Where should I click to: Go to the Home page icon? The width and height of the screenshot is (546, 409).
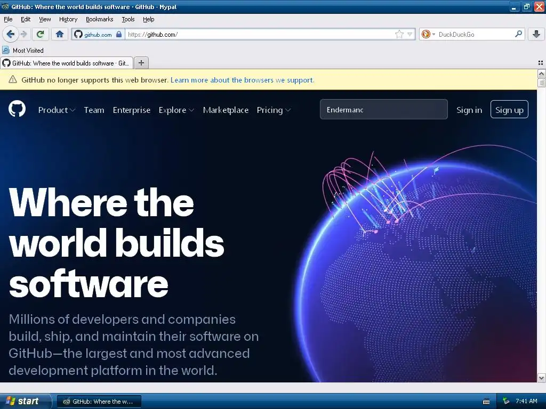click(x=60, y=34)
